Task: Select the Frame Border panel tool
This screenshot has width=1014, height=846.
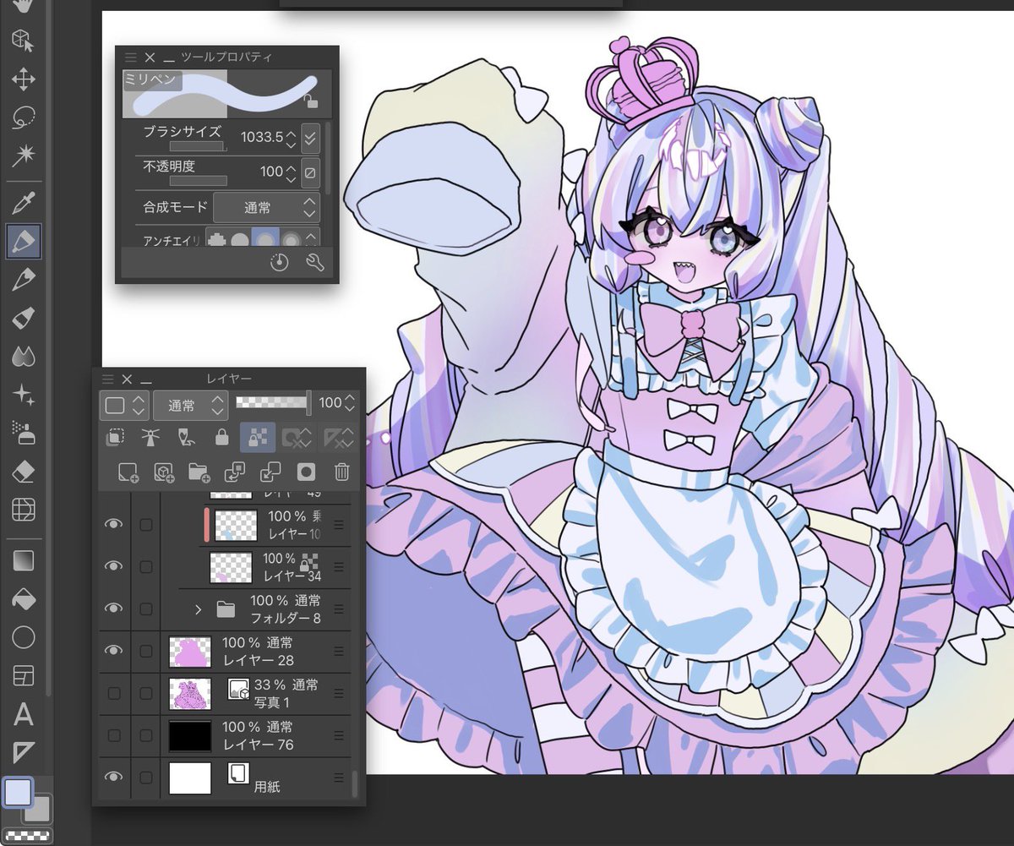Action: tap(23, 675)
